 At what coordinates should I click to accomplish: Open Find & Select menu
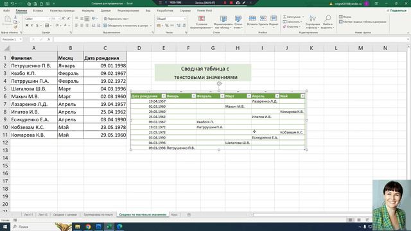328,22
